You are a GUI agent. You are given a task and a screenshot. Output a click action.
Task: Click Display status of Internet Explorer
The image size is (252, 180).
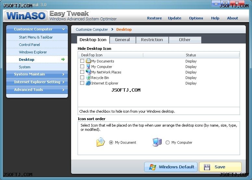click(x=191, y=83)
